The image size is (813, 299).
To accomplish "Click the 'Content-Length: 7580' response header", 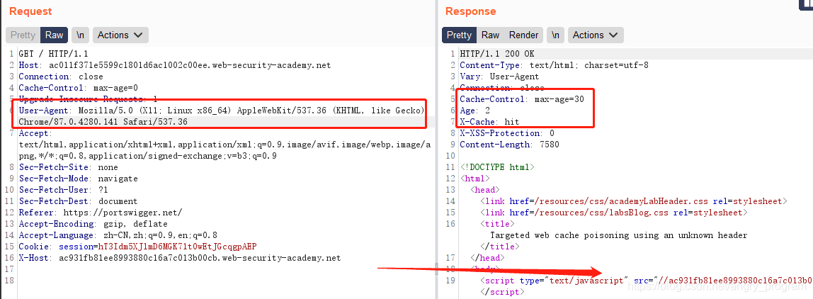I will (509, 145).
